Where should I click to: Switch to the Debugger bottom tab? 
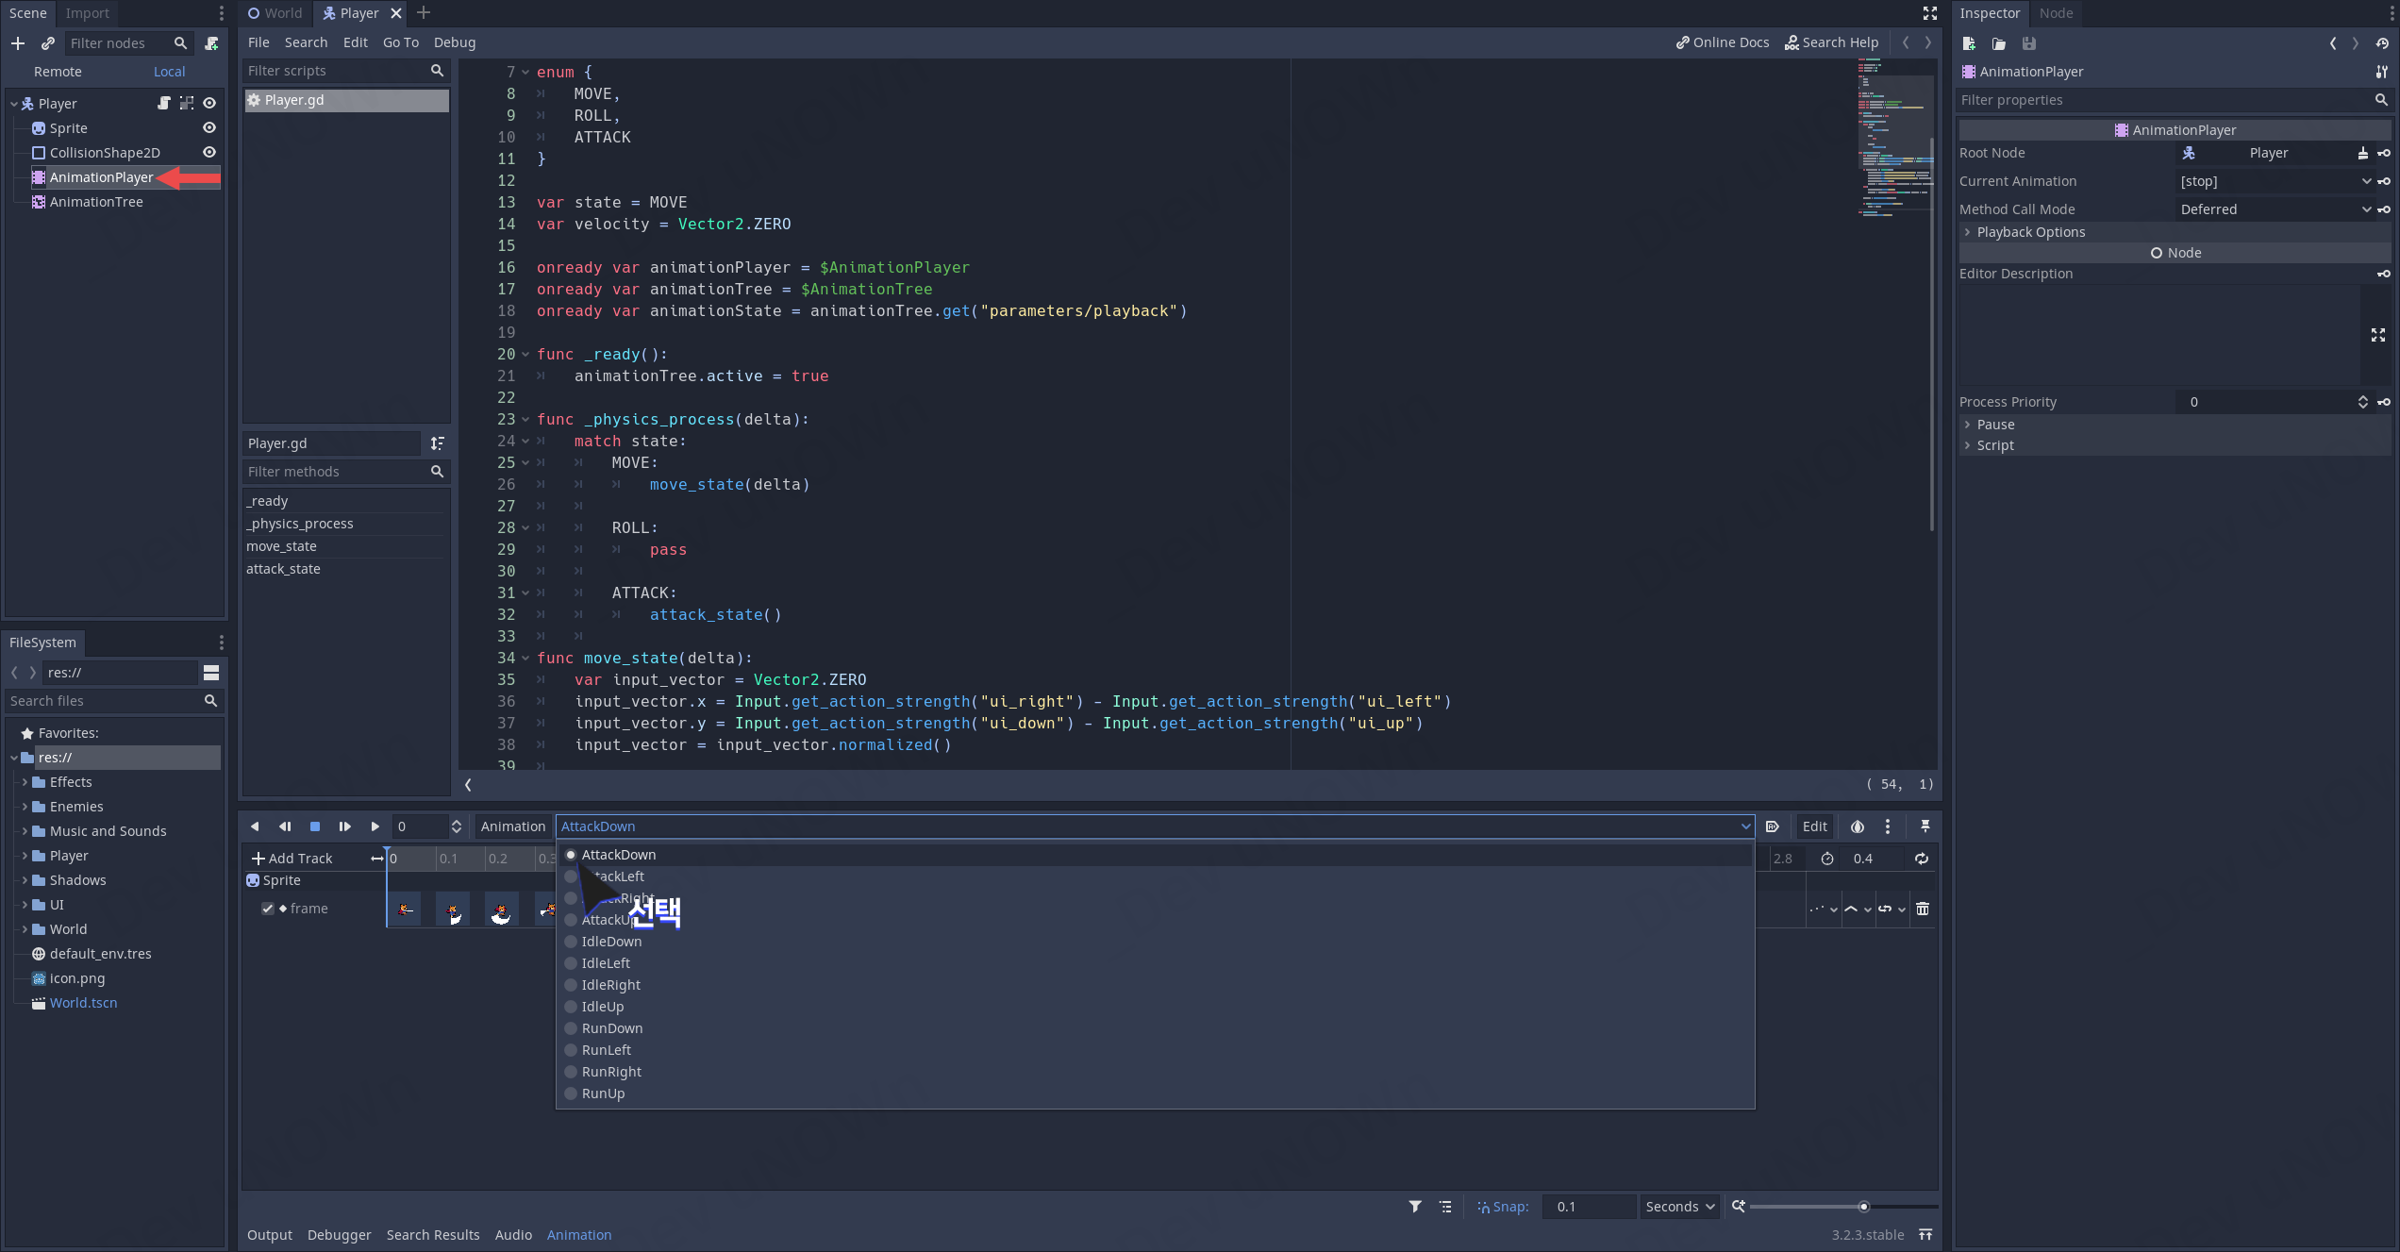tap(339, 1235)
